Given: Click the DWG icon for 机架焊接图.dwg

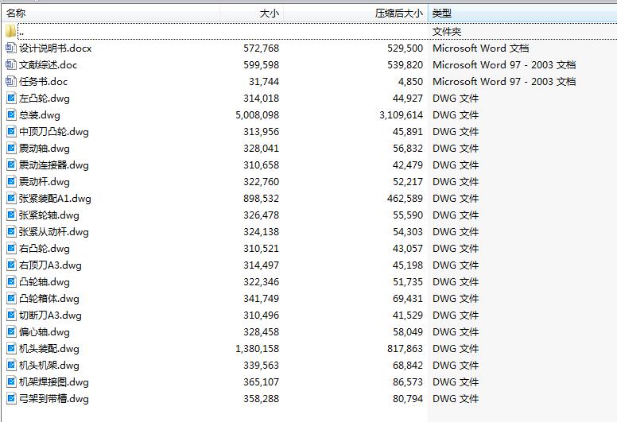Looking at the screenshot, I should [11, 382].
